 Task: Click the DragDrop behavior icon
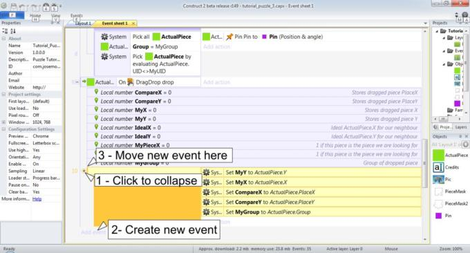pyautogui.click(x=131, y=82)
